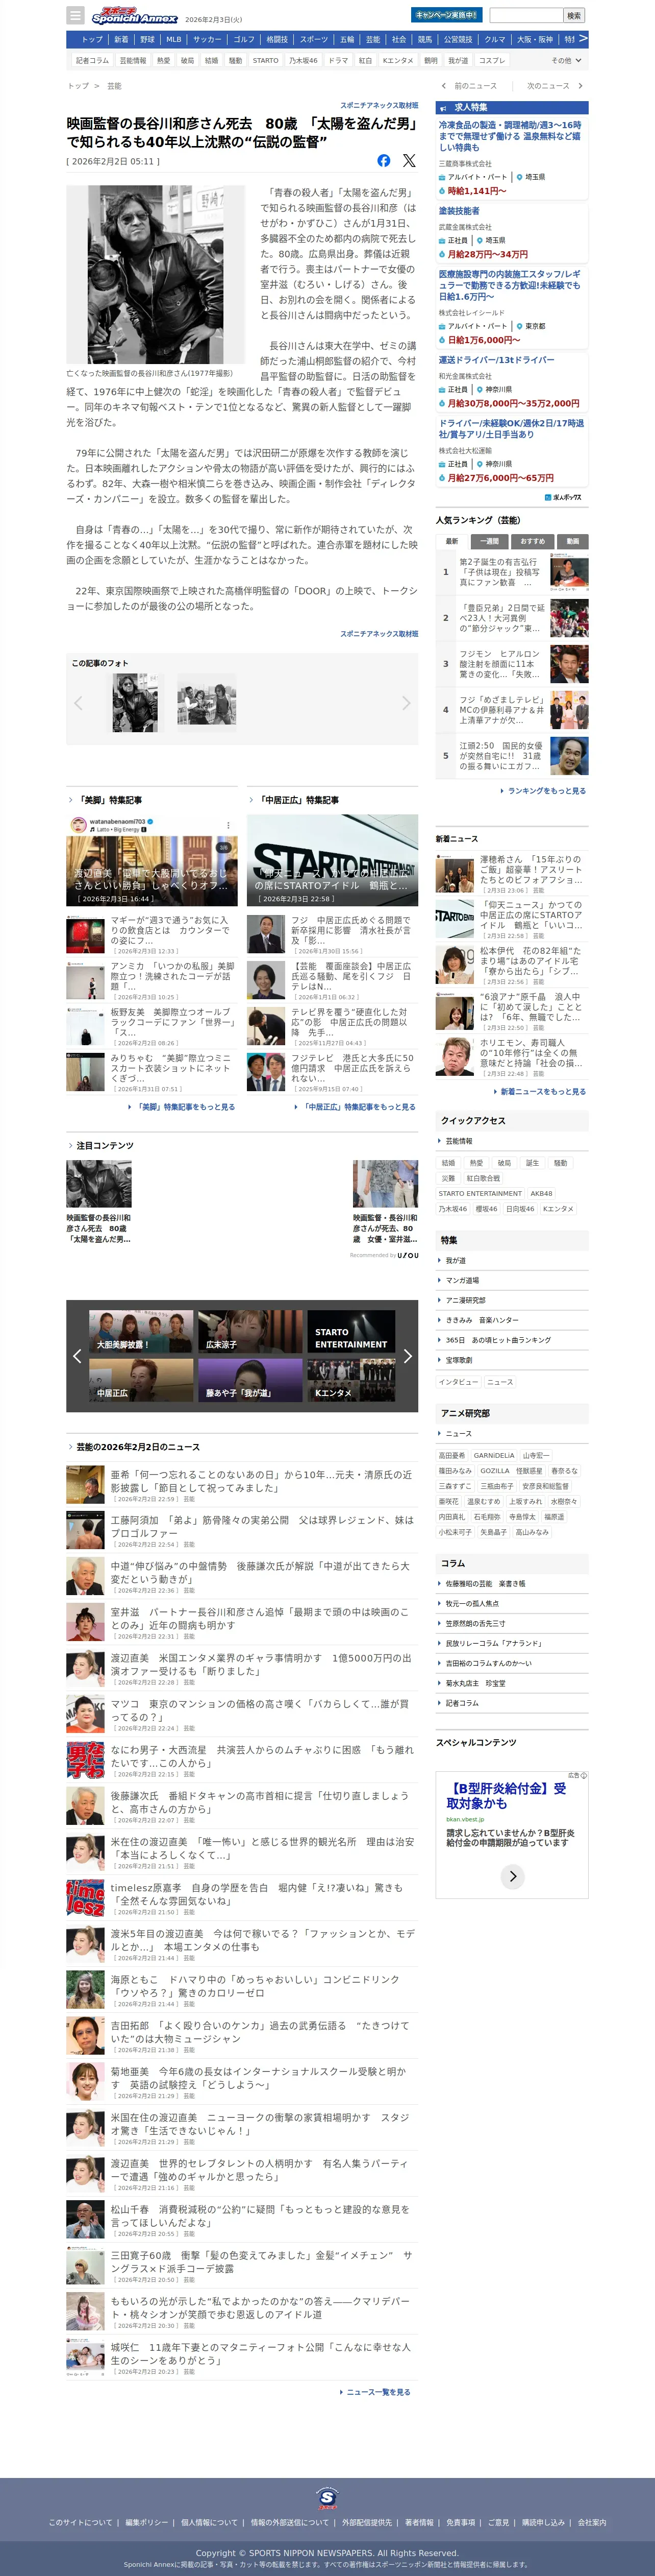Show previous photo in article photo carousel
The width and height of the screenshot is (655, 2576).
[x=79, y=703]
